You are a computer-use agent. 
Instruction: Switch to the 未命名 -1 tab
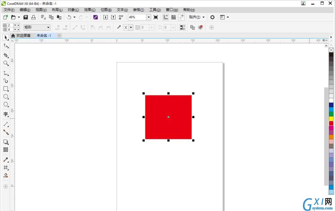pyautogui.click(x=44, y=36)
